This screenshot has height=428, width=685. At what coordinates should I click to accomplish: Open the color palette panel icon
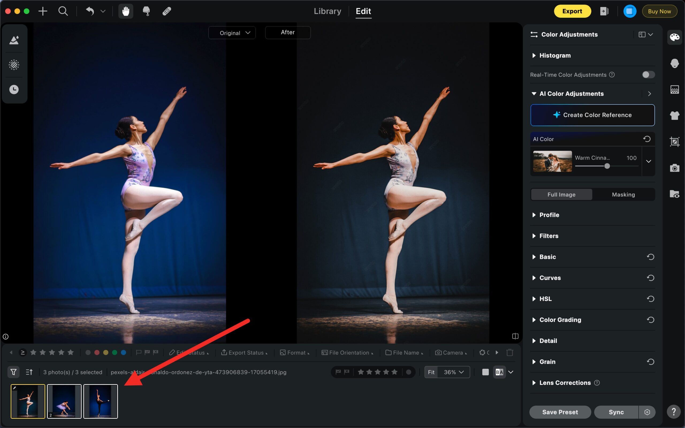pyautogui.click(x=674, y=37)
